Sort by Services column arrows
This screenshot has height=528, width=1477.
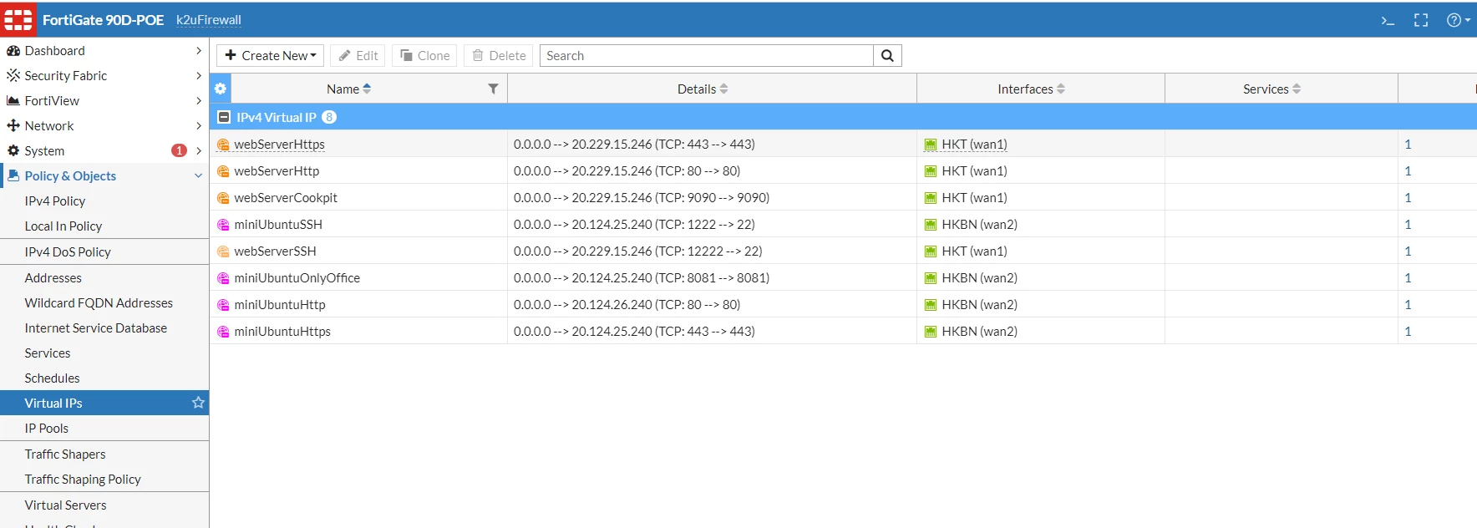click(x=1297, y=89)
